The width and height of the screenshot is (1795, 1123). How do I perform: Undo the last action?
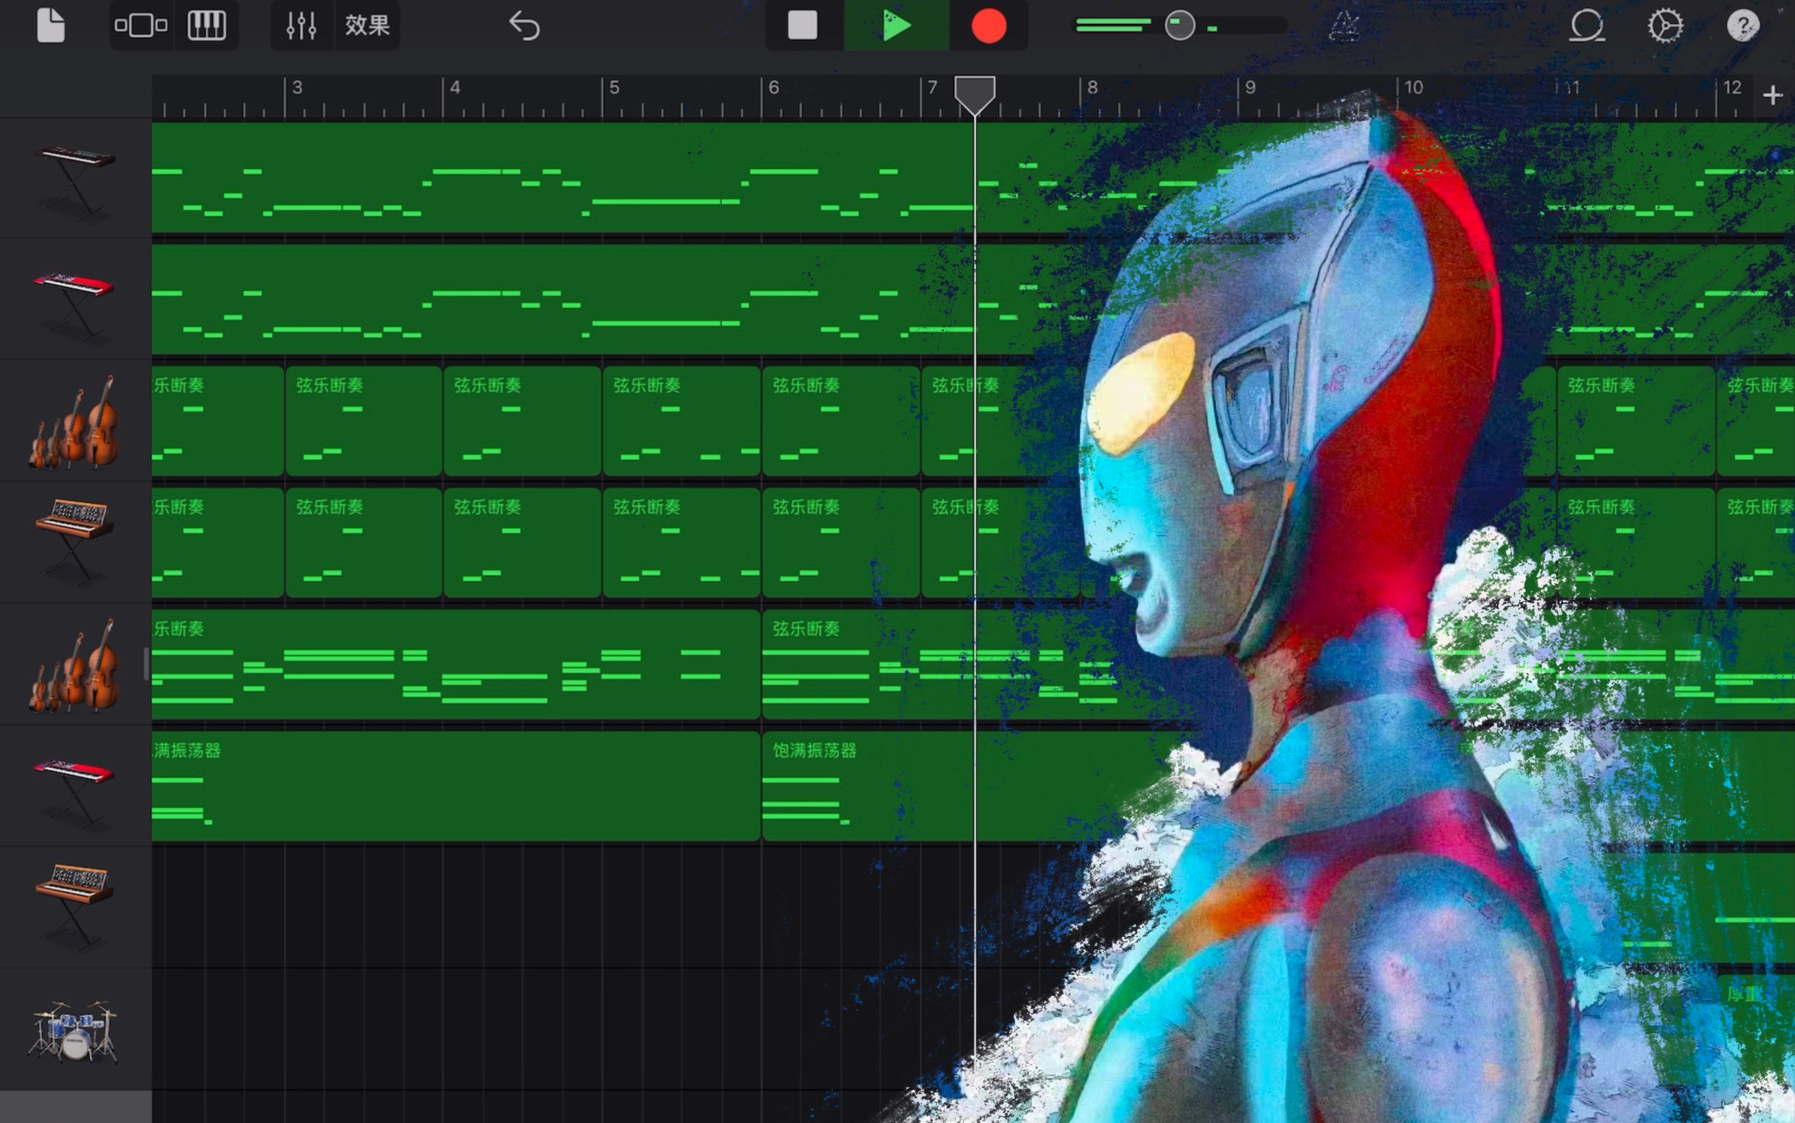tap(524, 25)
